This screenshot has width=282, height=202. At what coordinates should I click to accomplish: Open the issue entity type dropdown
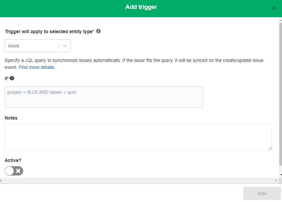[38, 46]
